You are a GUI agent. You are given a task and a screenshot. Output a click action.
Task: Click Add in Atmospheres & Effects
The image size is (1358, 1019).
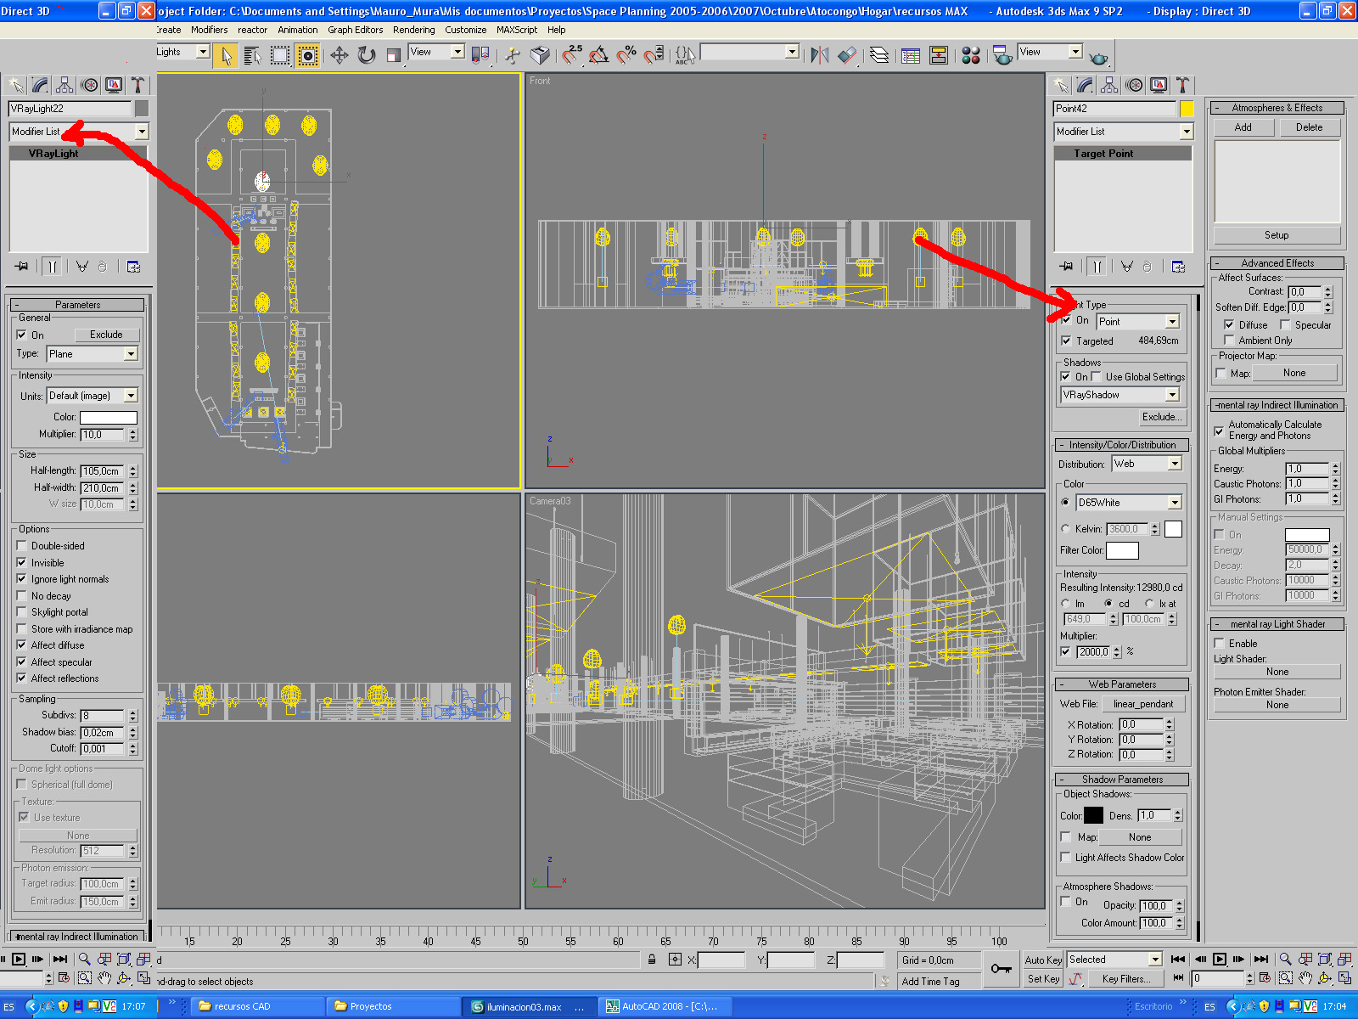(x=1243, y=127)
